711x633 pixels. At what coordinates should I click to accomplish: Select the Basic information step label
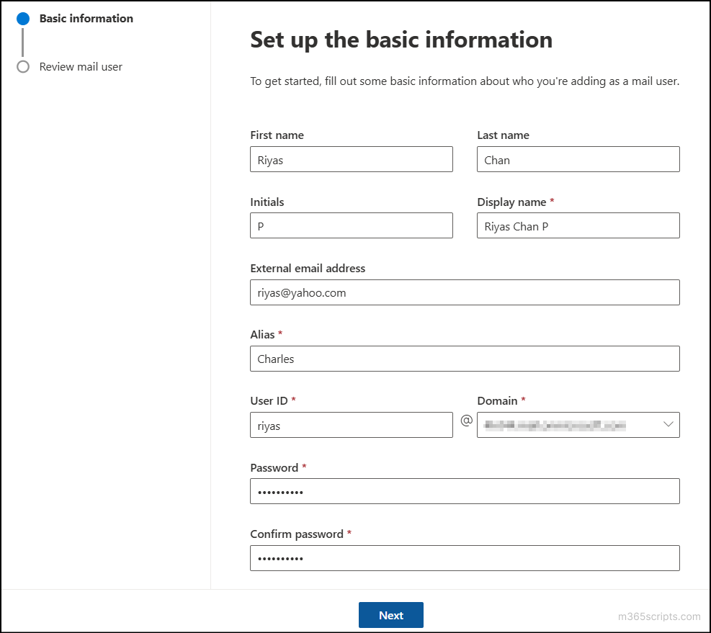[86, 19]
